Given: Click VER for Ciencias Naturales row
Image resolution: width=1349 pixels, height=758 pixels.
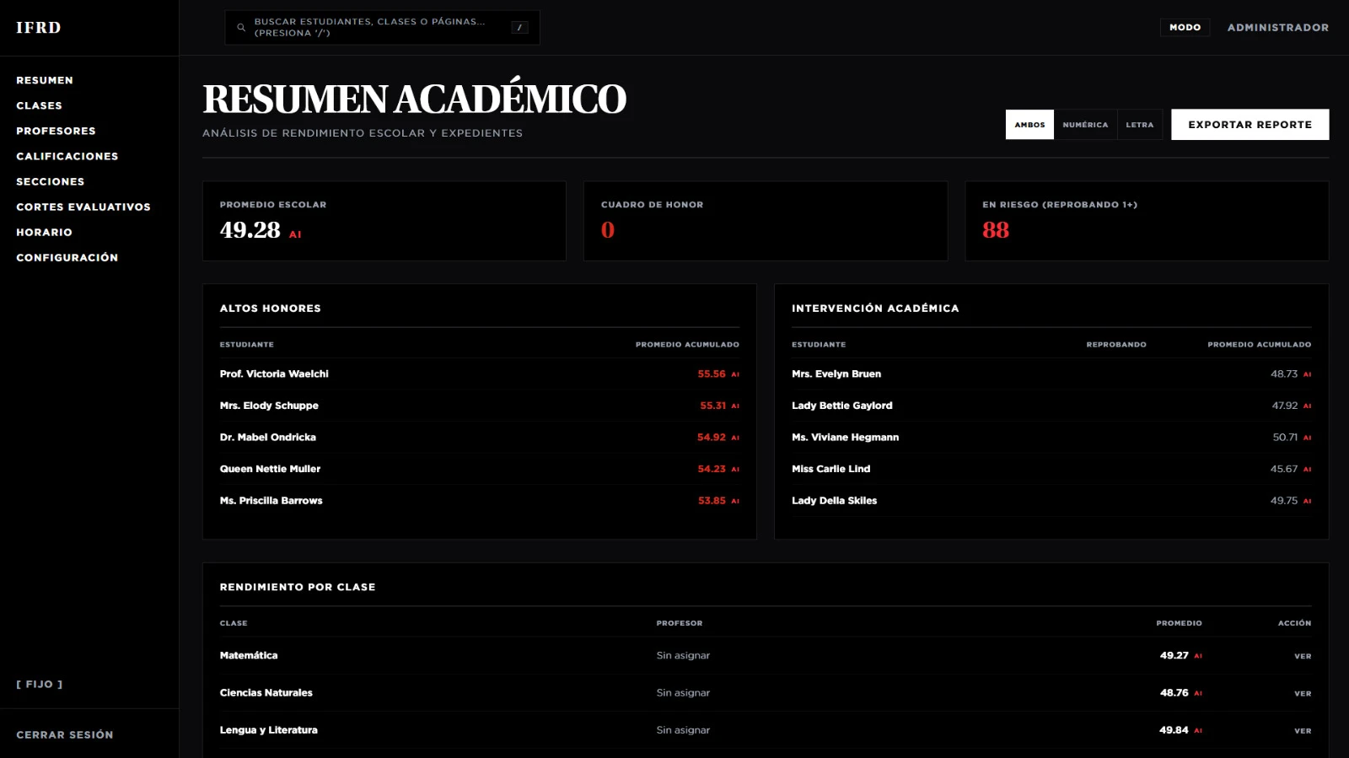Looking at the screenshot, I should coord(1303,694).
